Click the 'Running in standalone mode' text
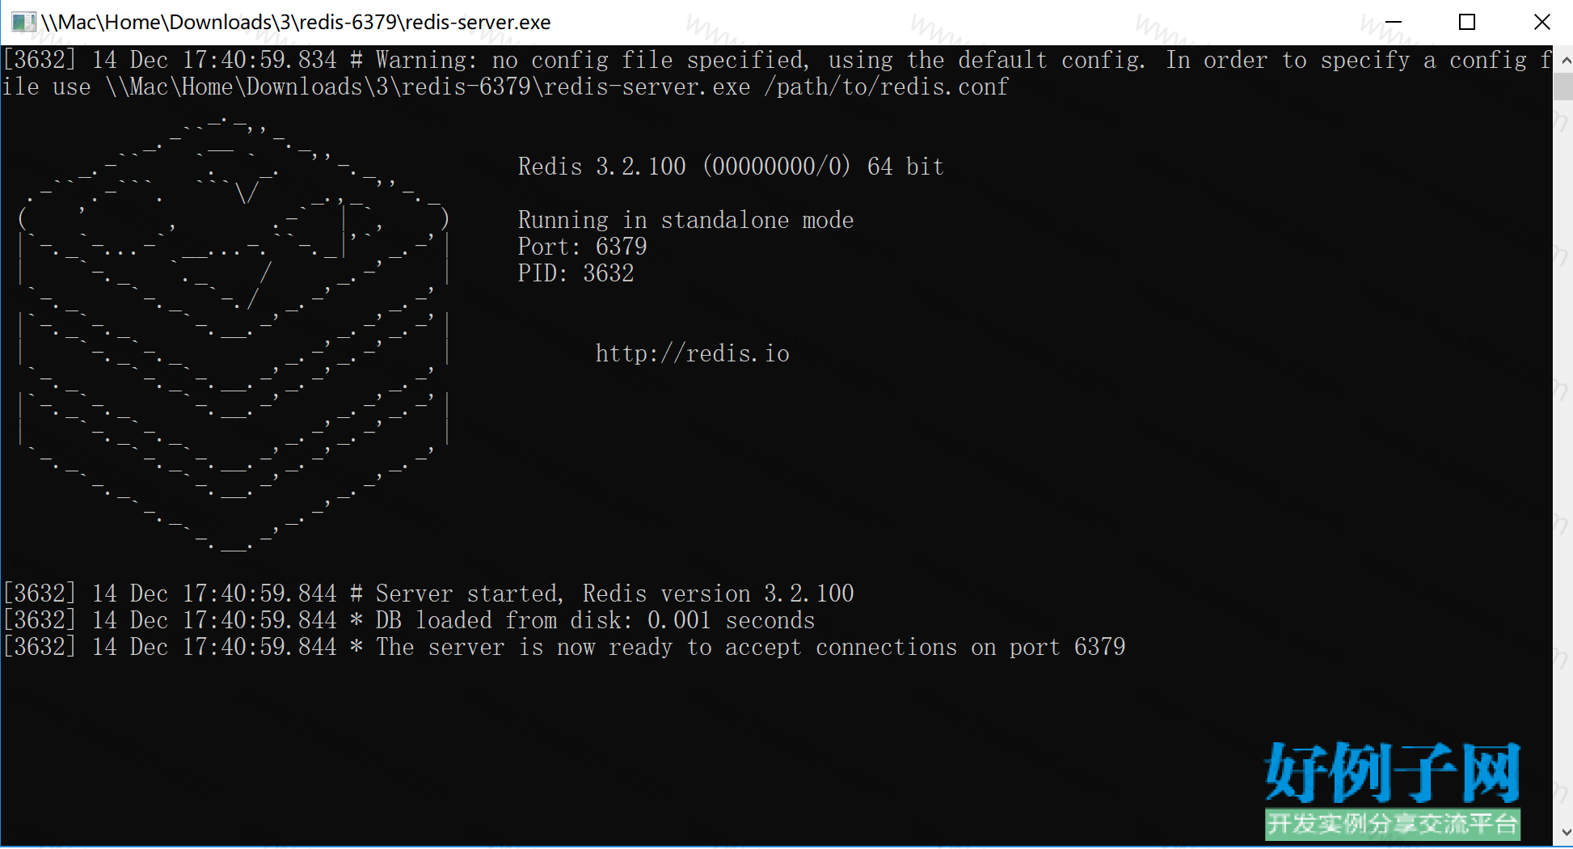The width and height of the screenshot is (1573, 849). pos(685,220)
